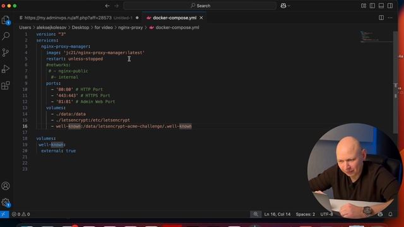Viewport: 404px width, 227px height.
Task: Click the image string 'jc21/nginx-proxy-manager:latest'
Action: [x=104, y=53]
